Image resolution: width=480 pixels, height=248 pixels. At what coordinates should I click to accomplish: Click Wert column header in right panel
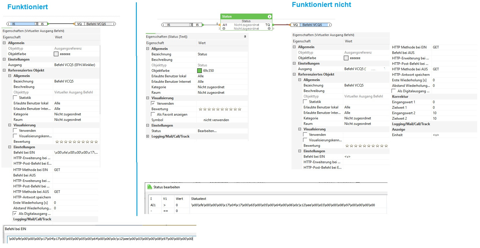(x=349, y=41)
